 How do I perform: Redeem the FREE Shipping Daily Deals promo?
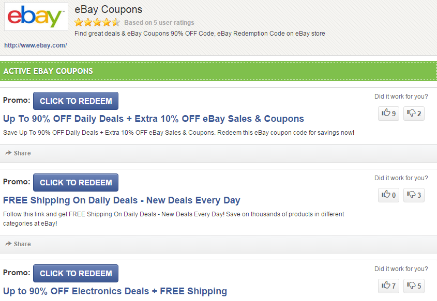pos(76,183)
